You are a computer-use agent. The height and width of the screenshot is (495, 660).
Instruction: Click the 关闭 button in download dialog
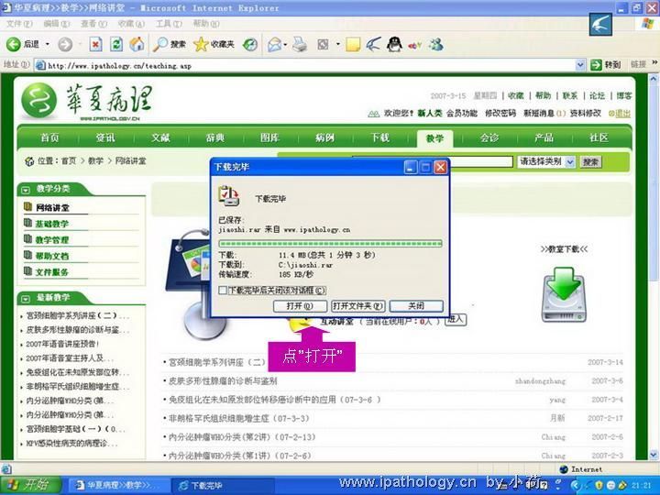tap(416, 306)
